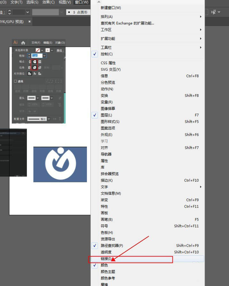The image size is (229, 286).
Task: Show the 画笔(B) panel
Action: click(148, 219)
